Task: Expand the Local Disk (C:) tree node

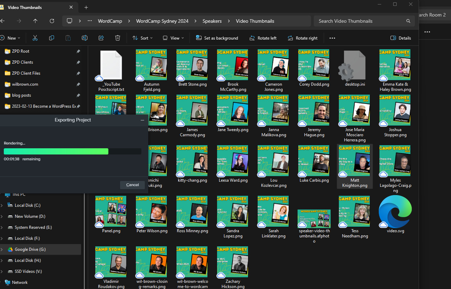Action: [x=2, y=205]
